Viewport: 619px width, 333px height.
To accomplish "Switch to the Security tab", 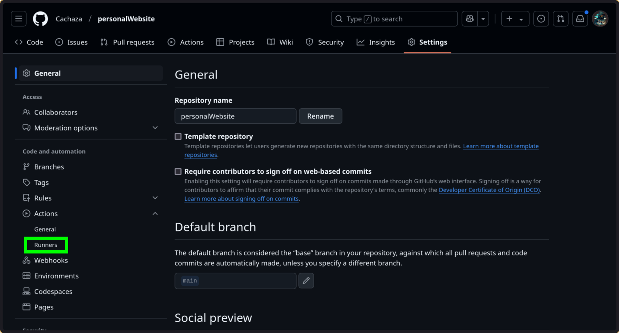I will [x=325, y=42].
